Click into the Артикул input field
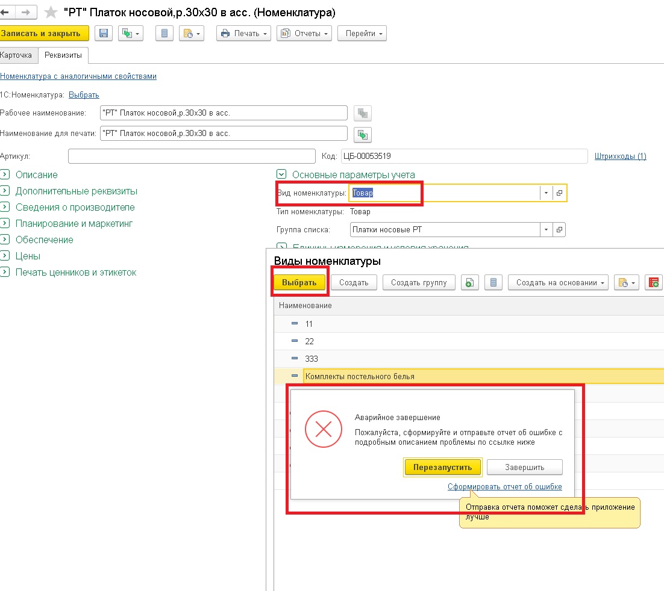 point(191,156)
